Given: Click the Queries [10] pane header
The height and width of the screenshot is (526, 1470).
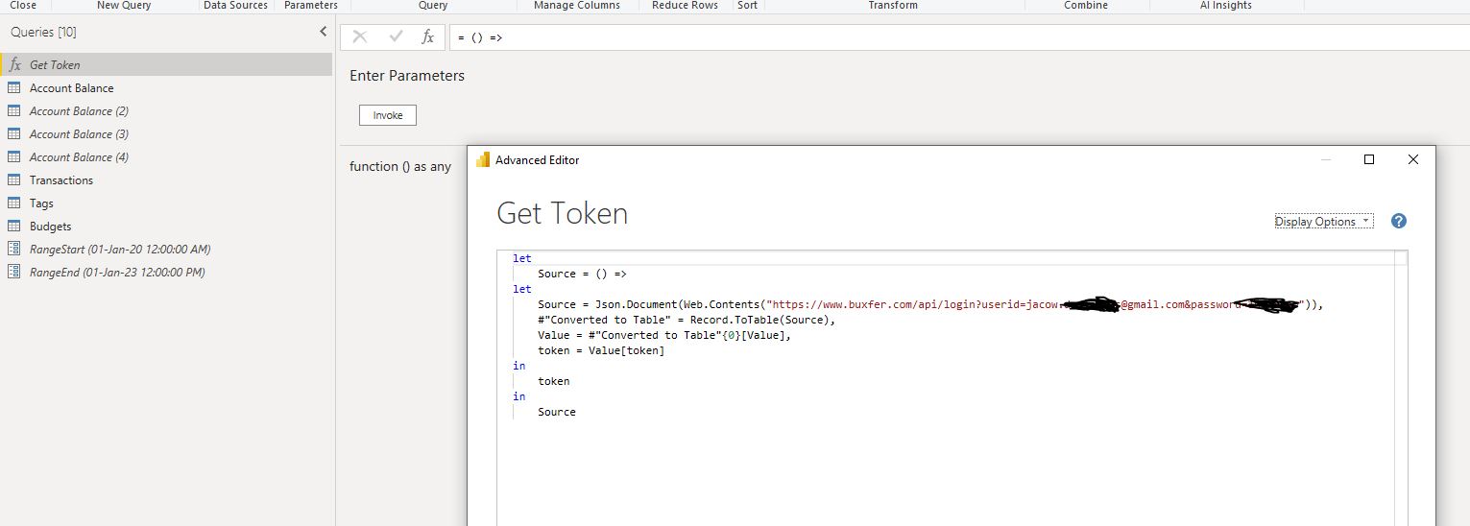Looking at the screenshot, I should [44, 32].
